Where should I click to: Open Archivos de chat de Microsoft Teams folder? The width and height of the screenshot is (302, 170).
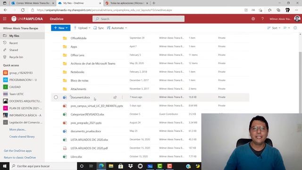tap(93, 64)
